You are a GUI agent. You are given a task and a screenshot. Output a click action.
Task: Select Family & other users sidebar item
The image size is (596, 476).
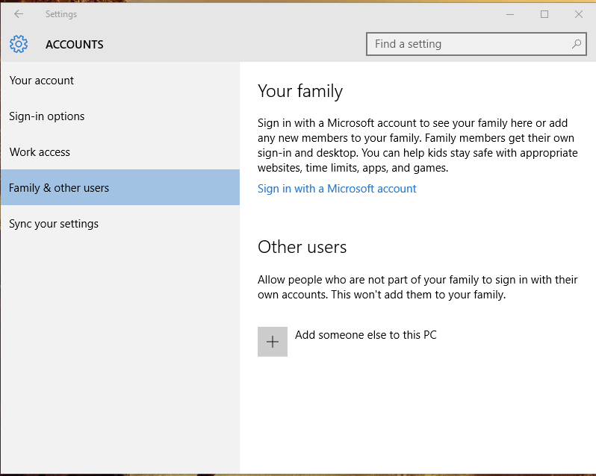coord(59,188)
